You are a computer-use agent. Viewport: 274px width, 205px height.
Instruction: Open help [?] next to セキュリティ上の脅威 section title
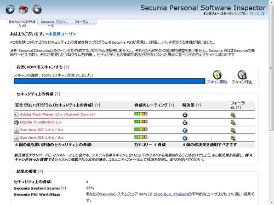(58, 94)
